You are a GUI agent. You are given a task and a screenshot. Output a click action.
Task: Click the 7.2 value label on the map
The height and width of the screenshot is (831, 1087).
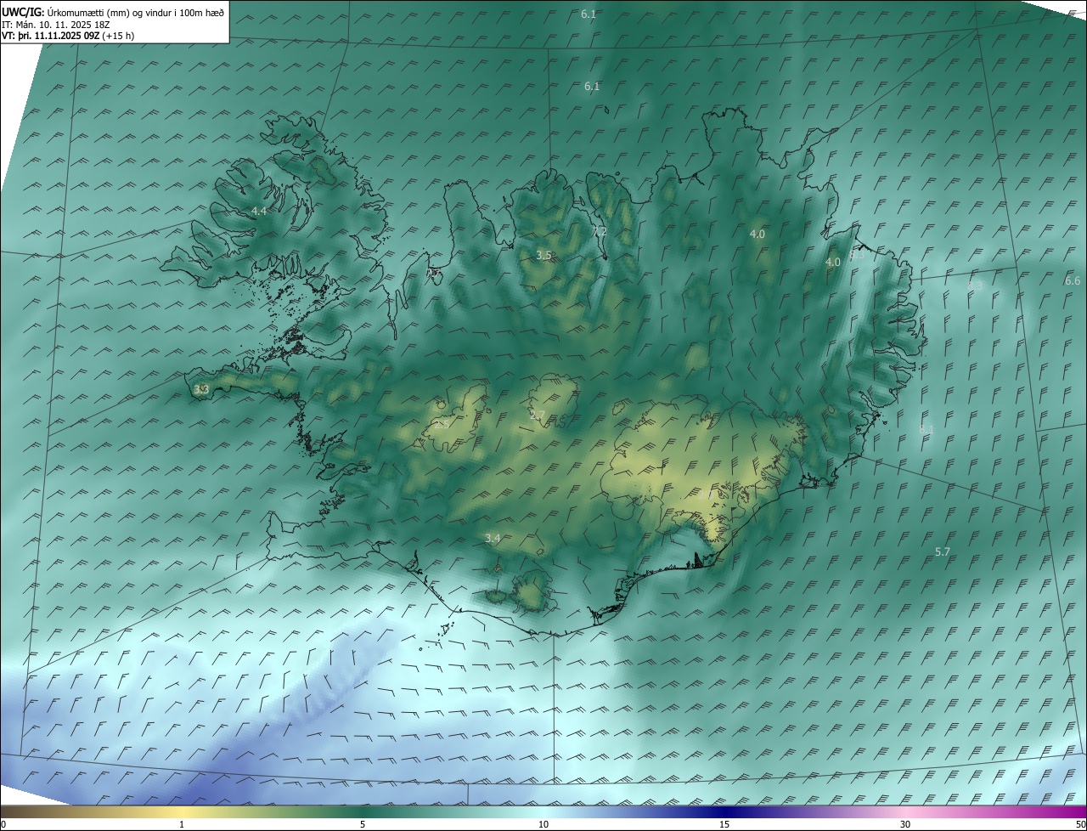point(600,231)
